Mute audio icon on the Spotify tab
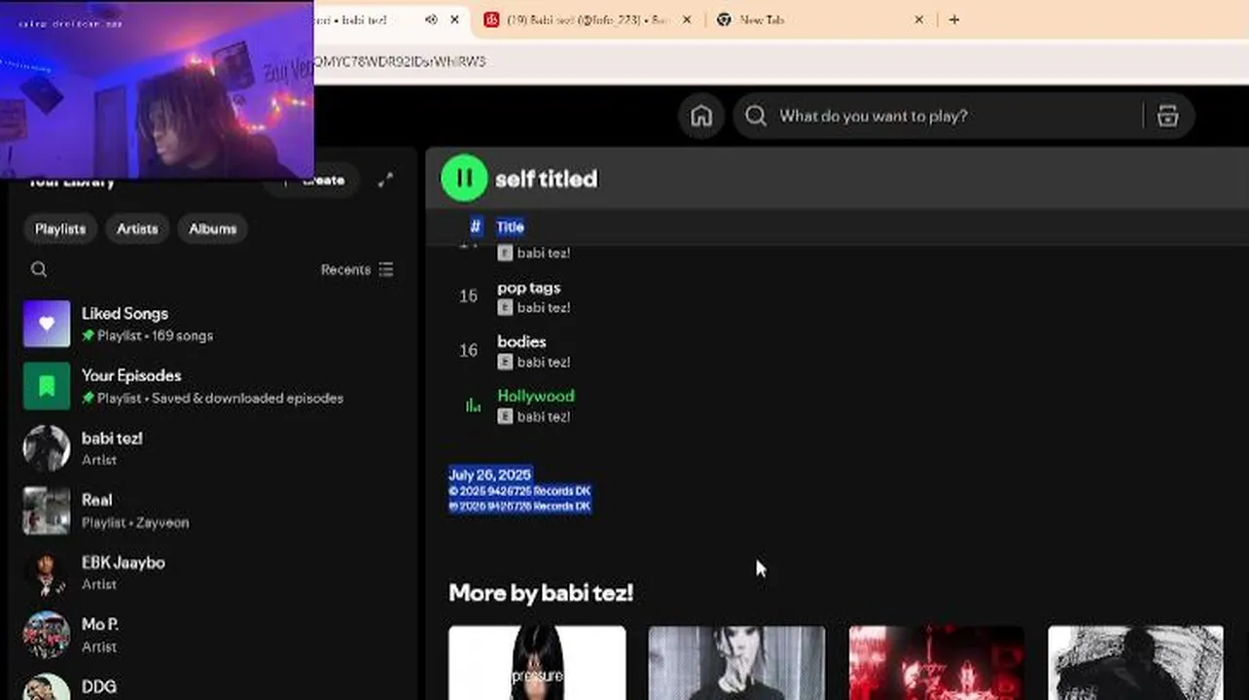This screenshot has height=700, width=1249. click(431, 19)
